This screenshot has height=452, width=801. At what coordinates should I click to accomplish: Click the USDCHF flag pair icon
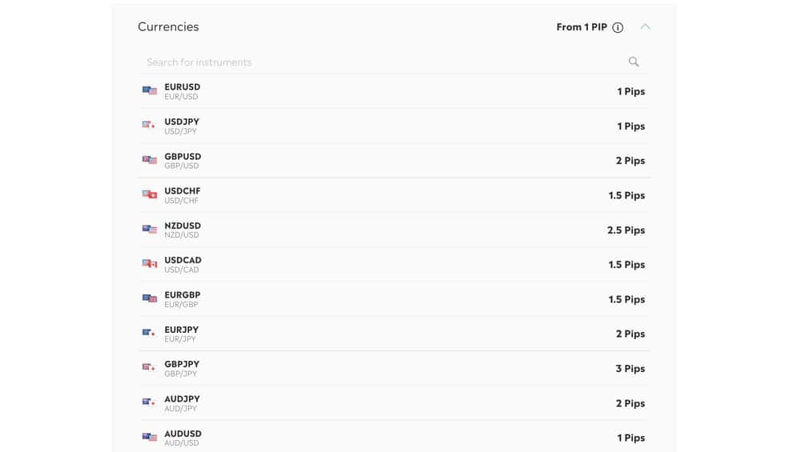tap(150, 194)
